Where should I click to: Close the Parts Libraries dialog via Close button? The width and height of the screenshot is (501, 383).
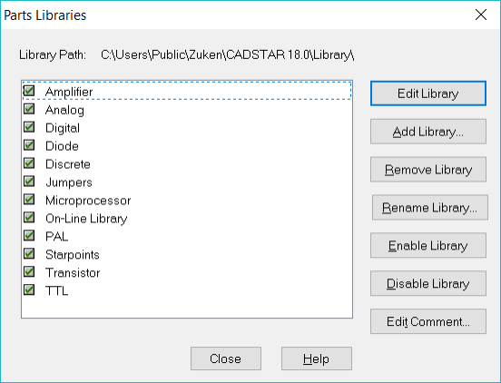tap(226, 358)
